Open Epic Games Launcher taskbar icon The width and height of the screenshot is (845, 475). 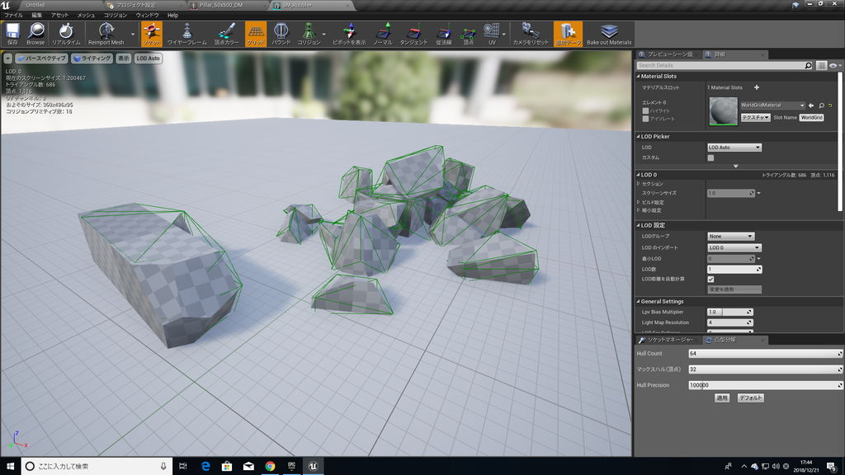(291, 466)
